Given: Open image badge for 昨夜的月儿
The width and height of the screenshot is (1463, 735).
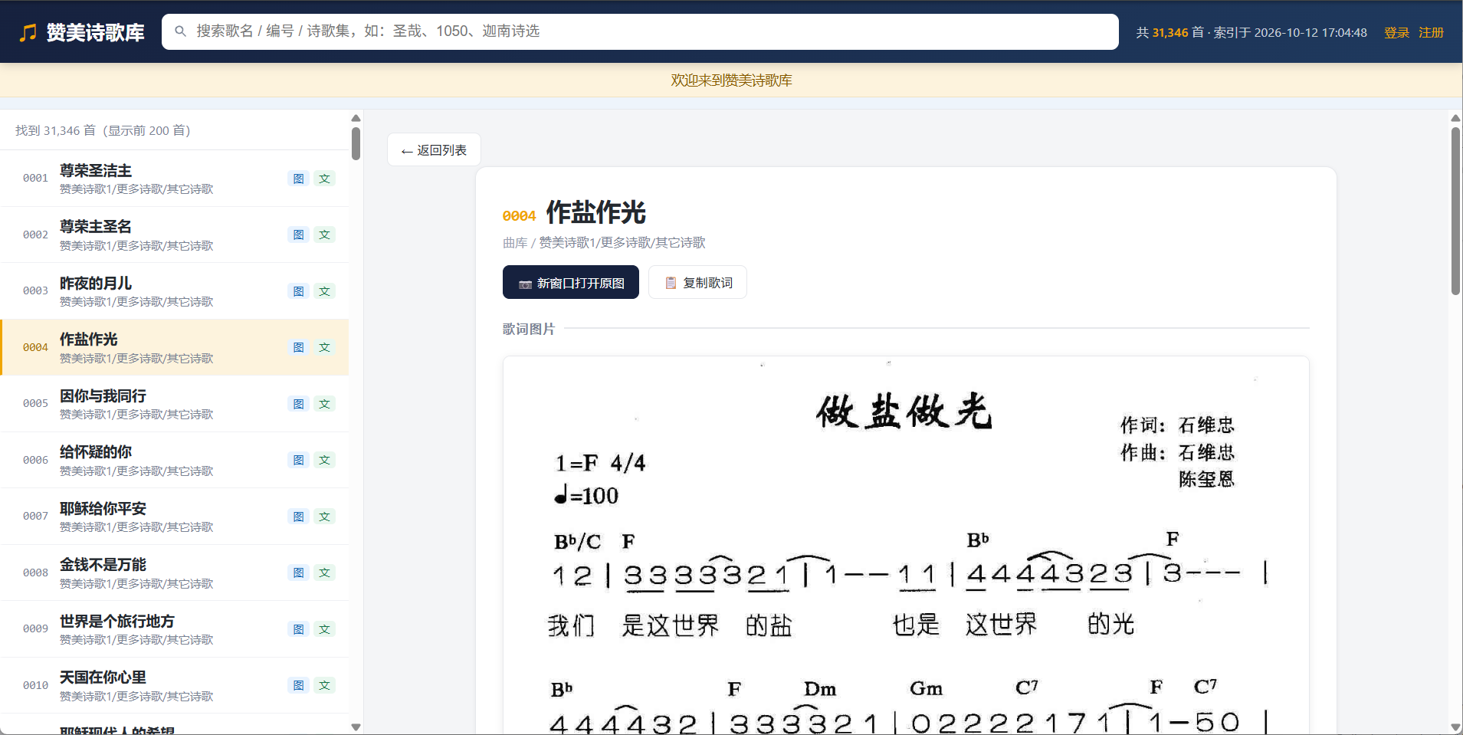Looking at the screenshot, I should pos(299,291).
